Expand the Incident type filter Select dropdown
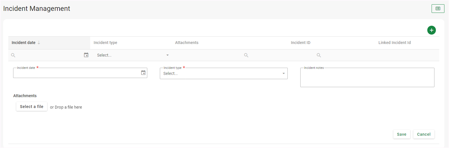 coord(167,55)
